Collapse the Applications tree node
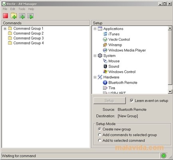Viewport: 173px width, 160px height. click(x=95, y=29)
